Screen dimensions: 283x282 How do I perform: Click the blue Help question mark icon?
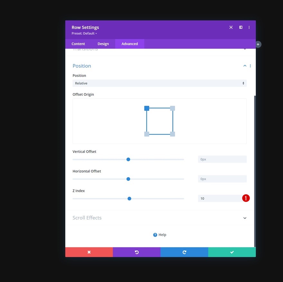click(x=155, y=235)
